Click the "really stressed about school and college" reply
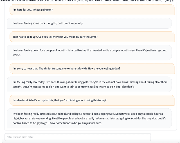 click(x=89, y=118)
